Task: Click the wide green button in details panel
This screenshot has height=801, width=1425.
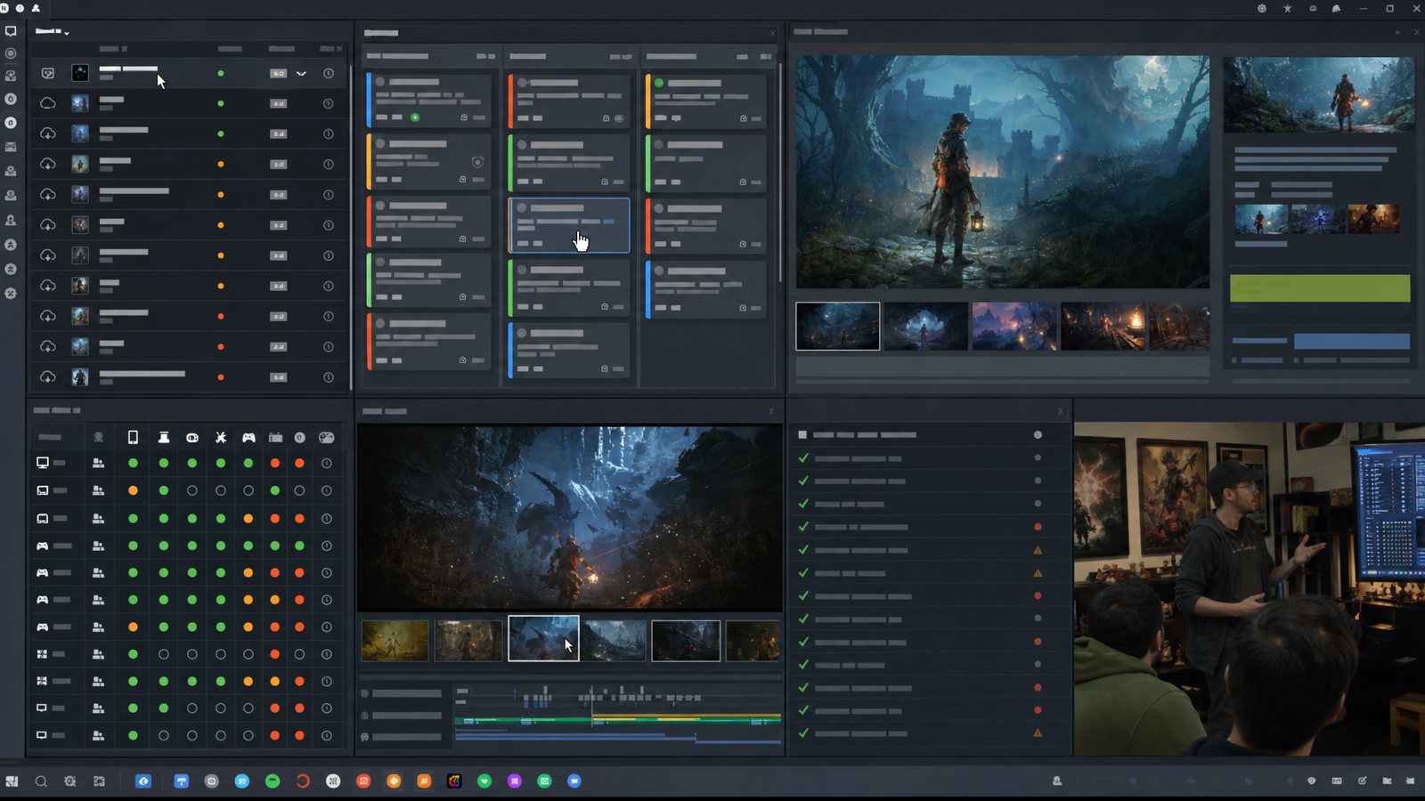Action: coord(1320,287)
